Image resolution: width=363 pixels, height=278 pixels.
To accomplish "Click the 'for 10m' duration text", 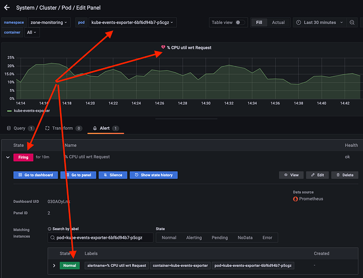I will [43, 157].
